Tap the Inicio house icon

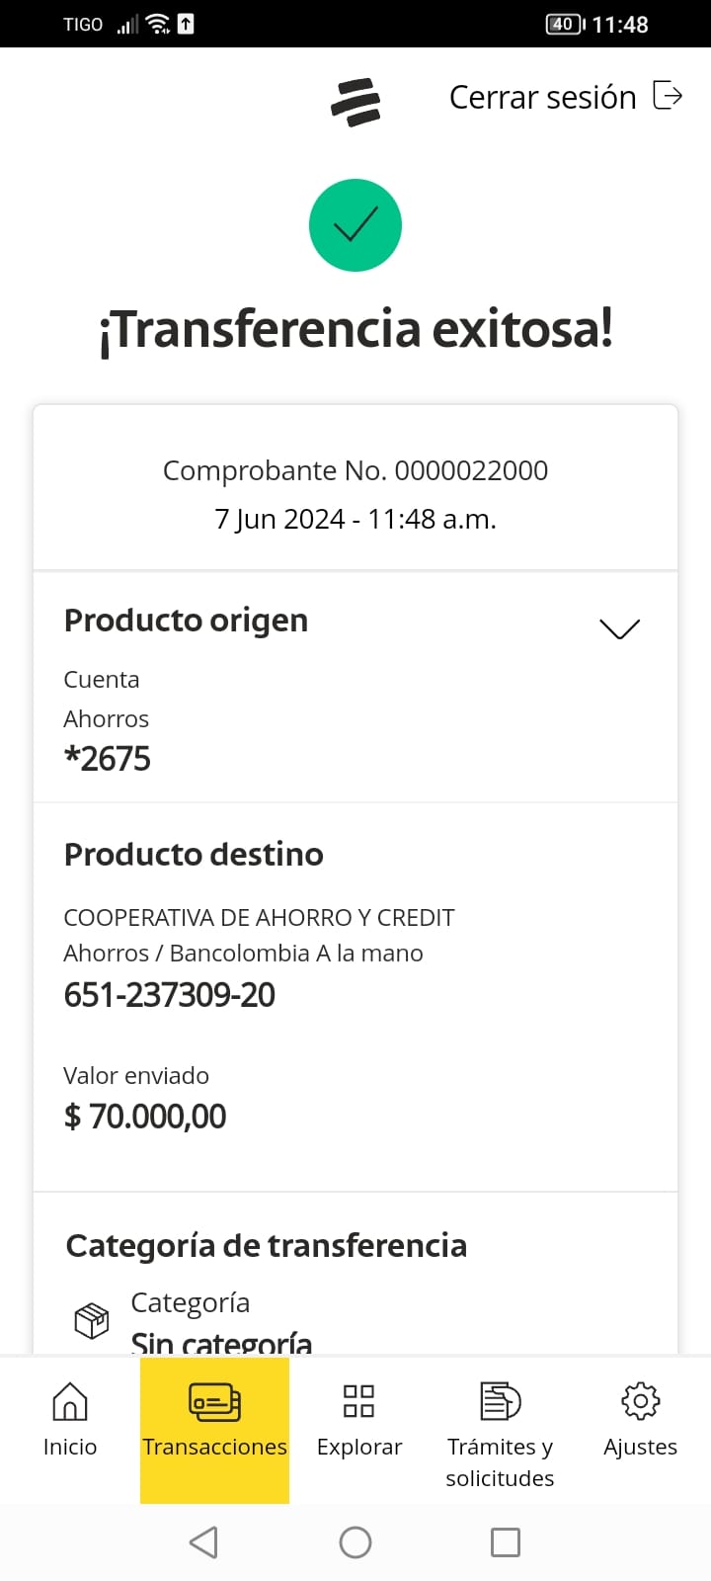(x=70, y=1401)
